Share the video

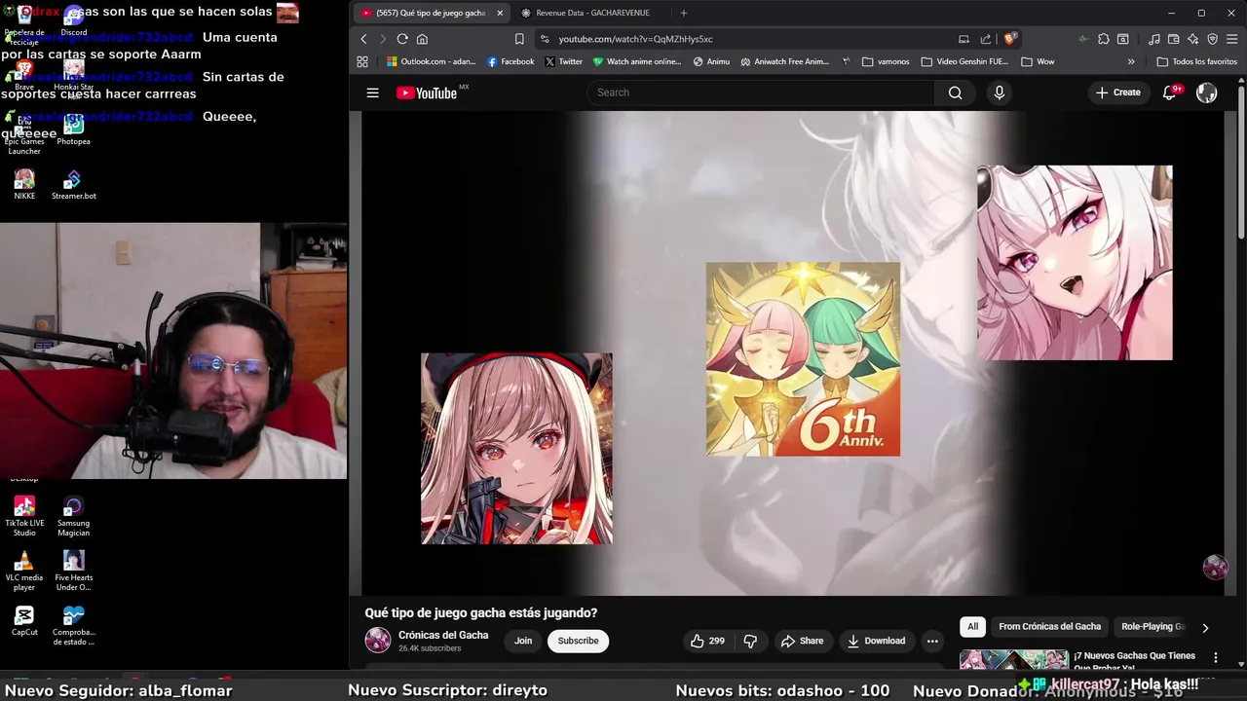coord(802,641)
